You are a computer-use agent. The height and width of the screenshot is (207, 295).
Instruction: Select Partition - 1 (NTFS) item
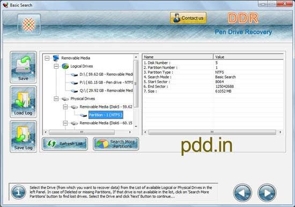[106, 115]
